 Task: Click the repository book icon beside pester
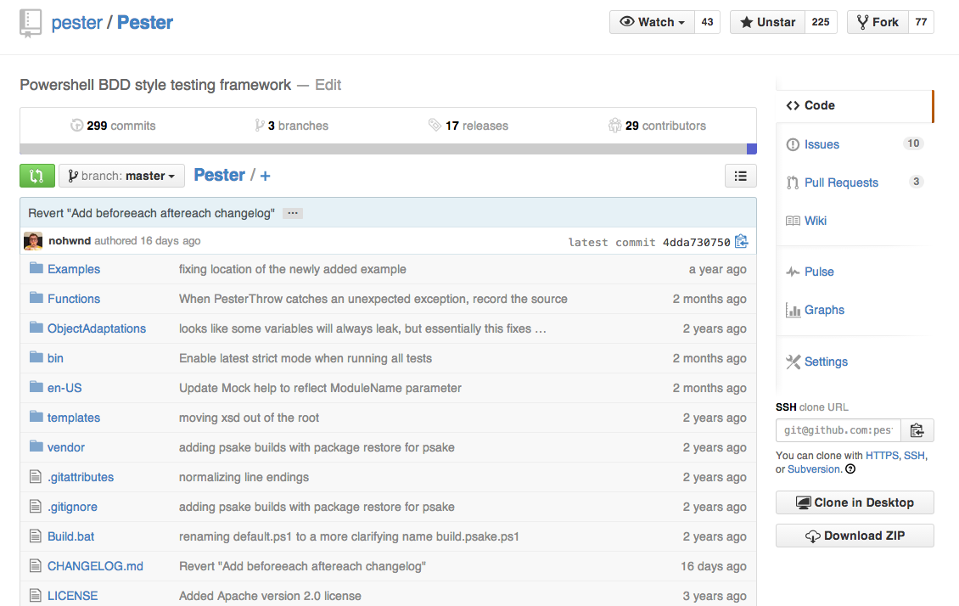[30, 23]
